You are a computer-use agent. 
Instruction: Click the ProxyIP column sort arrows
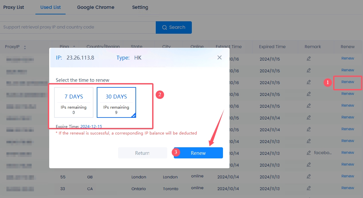click(x=25, y=47)
